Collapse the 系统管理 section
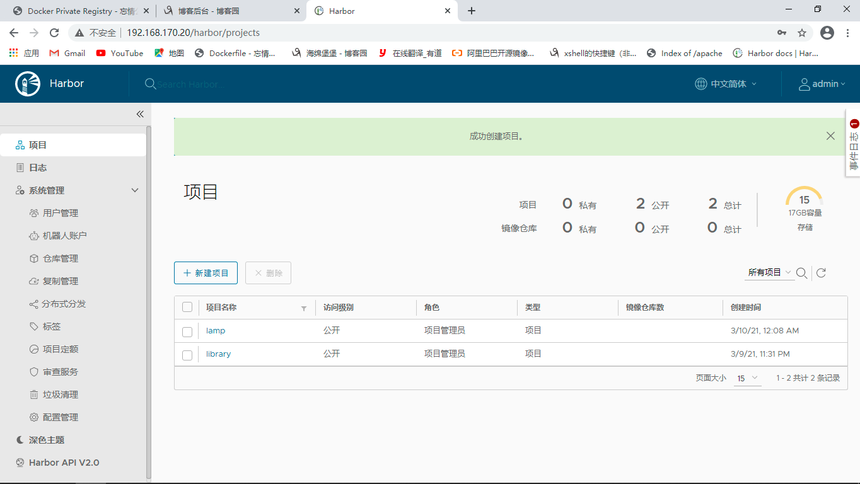 click(x=135, y=190)
